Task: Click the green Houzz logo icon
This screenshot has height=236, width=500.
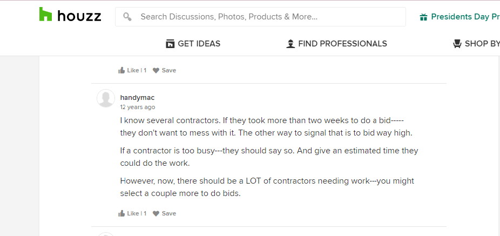Action: pos(45,15)
